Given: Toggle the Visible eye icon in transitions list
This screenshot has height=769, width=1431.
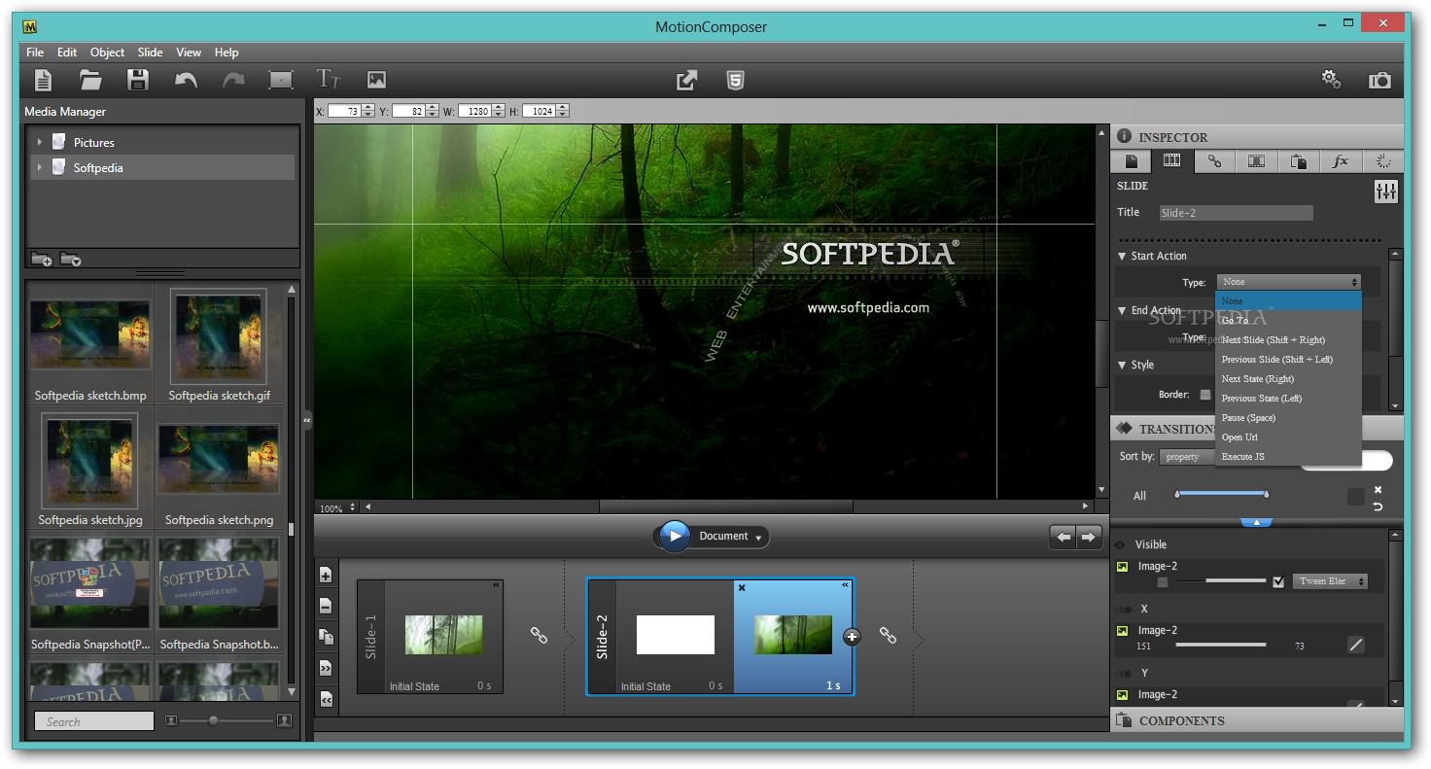Looking at the screenshot, I should (x=1120, y=545).
